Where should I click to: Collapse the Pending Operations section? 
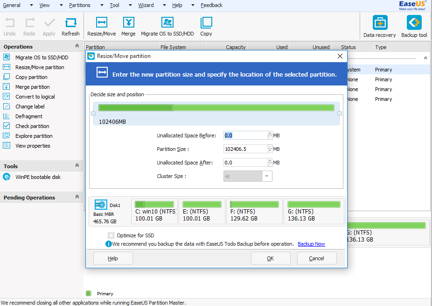click(77, 197)
